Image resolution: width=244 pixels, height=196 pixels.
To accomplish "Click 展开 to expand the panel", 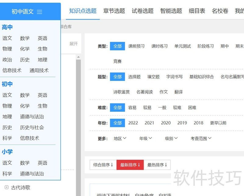I will pyautogui.click(x=74, y=44).
